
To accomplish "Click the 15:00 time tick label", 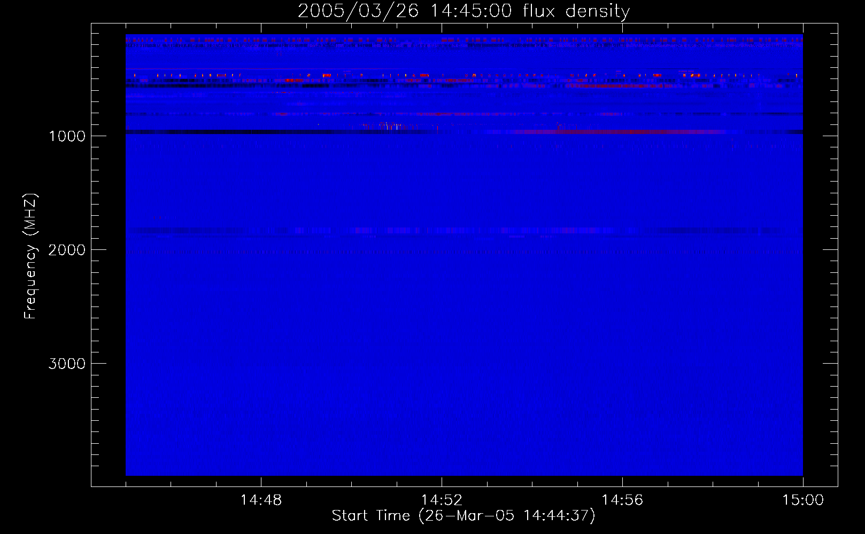I will click(x=803, y=500).
